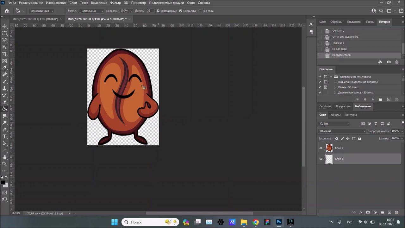Image resolution: width=405 pixels, height=228 pixels.
Task: Select the Zoom magnifier tool
Action: [4, 164]
